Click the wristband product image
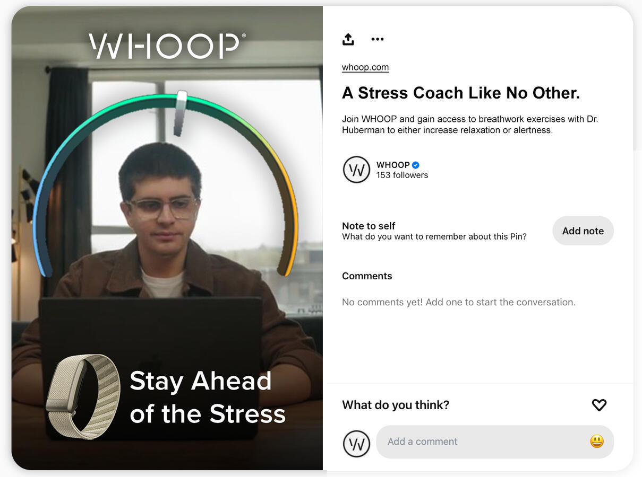Image resolution: width=642 pixels, height=477 pixels. (x=83, y=396)
